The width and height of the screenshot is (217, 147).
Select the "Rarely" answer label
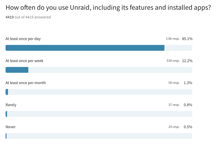[11, 105]
